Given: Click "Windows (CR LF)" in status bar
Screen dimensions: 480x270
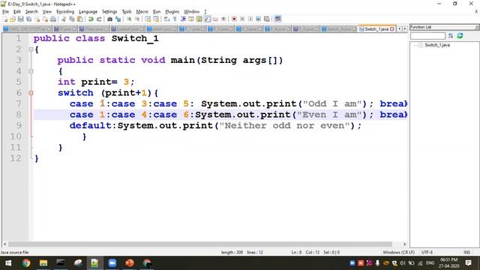Looking at the screenshot, I should tap(398, 252).
